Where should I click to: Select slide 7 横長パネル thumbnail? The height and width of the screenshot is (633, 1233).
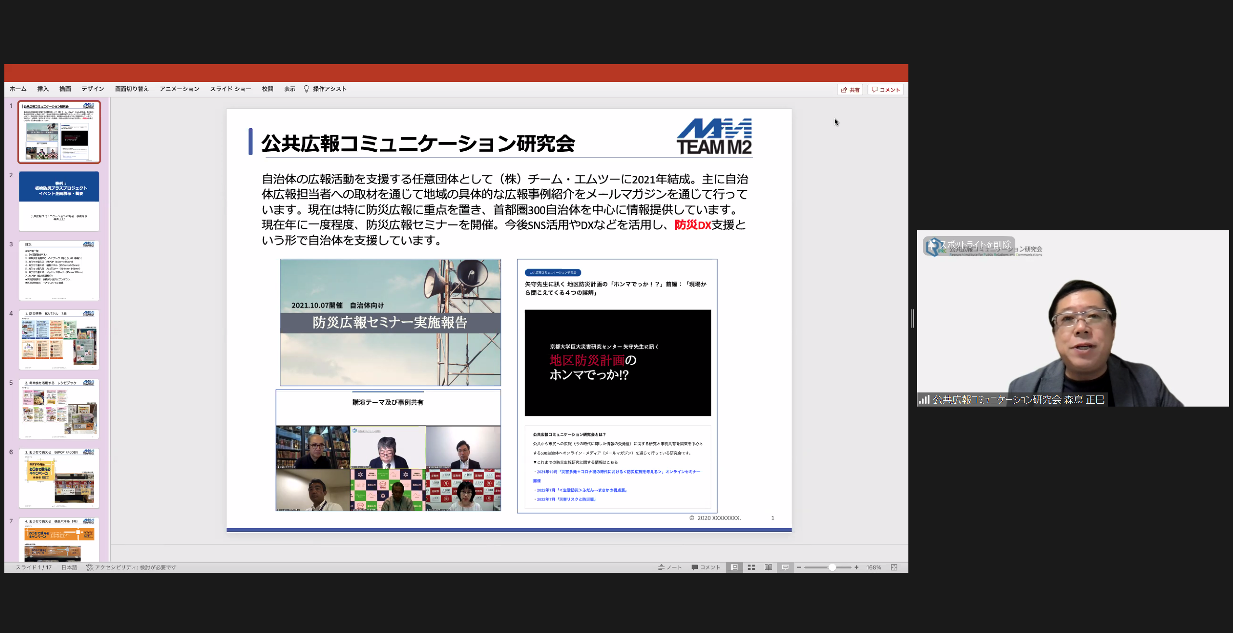point(59,540)
